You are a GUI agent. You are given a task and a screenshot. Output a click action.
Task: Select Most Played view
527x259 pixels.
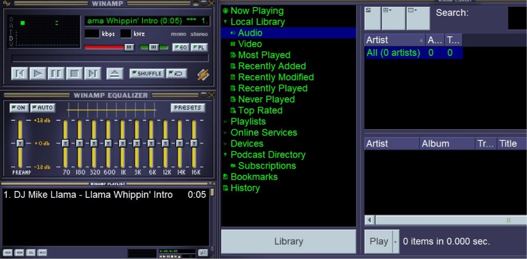coord(264,55)
